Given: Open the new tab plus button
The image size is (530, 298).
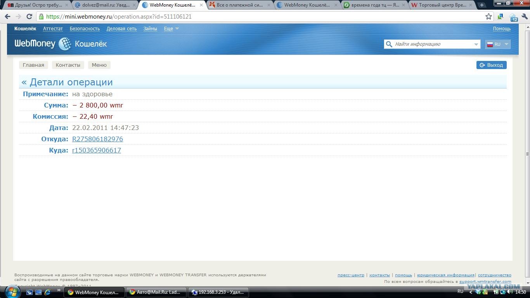Looking at the screenshot, I should pos(482,5).
